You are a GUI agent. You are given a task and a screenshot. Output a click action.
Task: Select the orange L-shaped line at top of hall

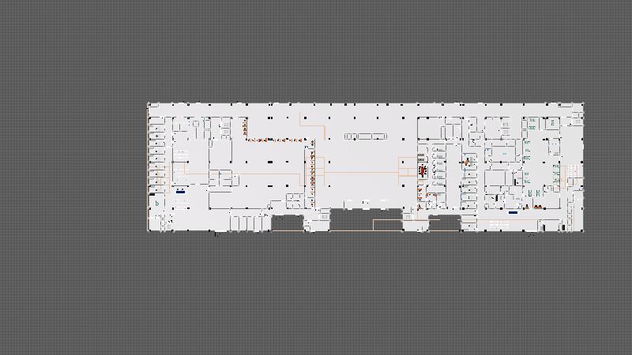click(313, 124)
